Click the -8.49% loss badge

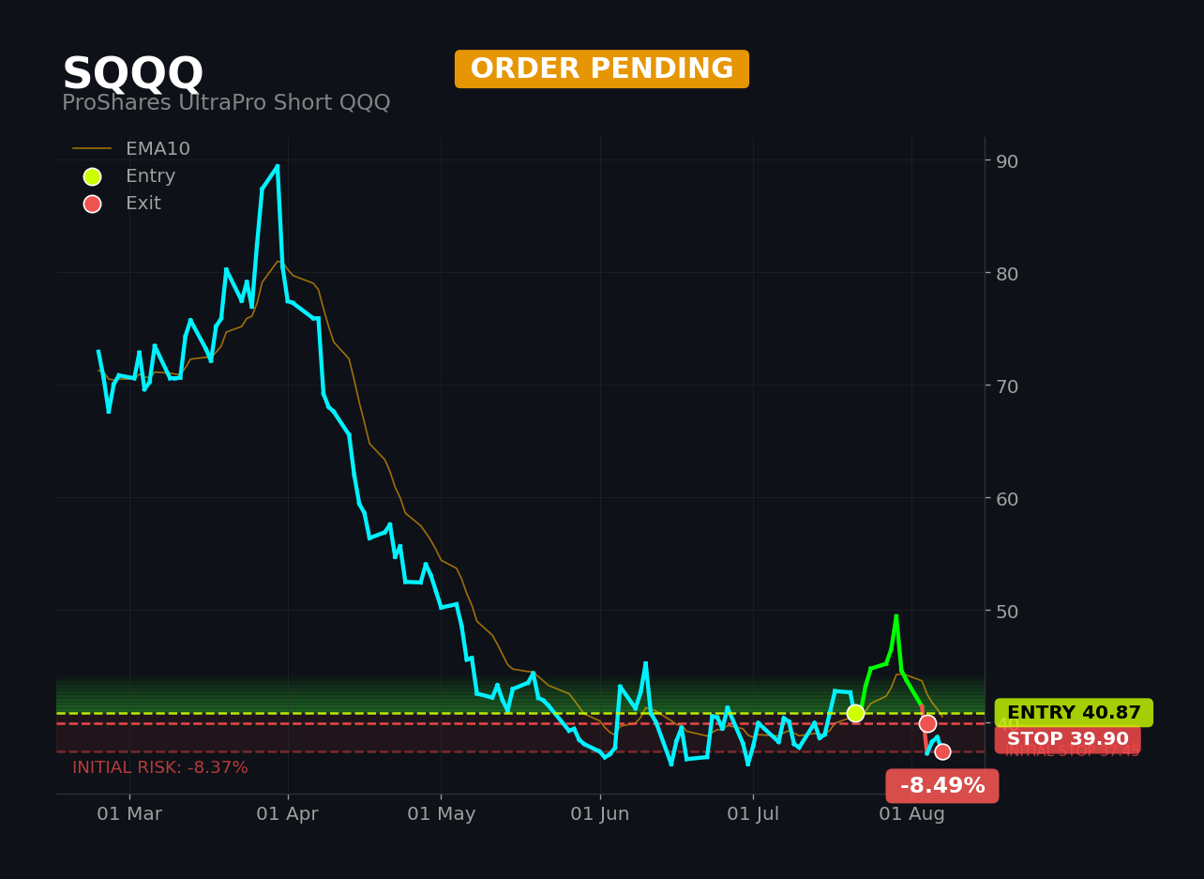[942, 786]
